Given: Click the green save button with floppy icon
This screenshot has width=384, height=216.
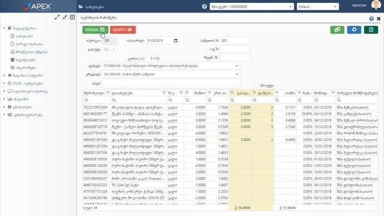Looking at the screenshot, I should [95, 29].
